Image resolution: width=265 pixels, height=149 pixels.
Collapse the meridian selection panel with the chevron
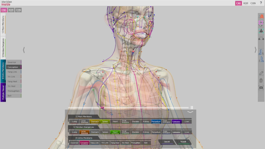[190, 112]
